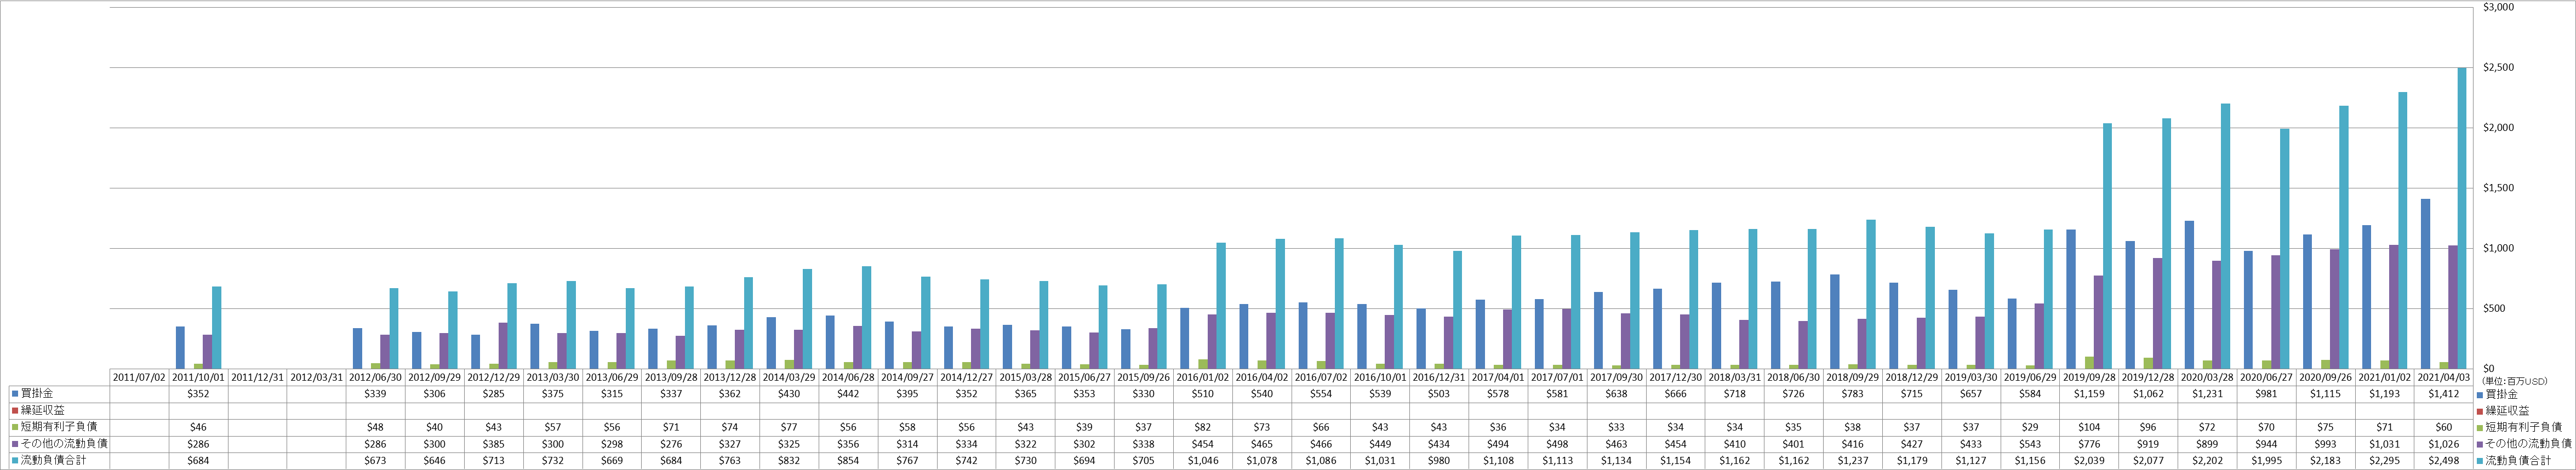Click the $2,039 cell under 2019/09/28
The width and height of the screenshot is (2576, 470).
[2089, 461]
